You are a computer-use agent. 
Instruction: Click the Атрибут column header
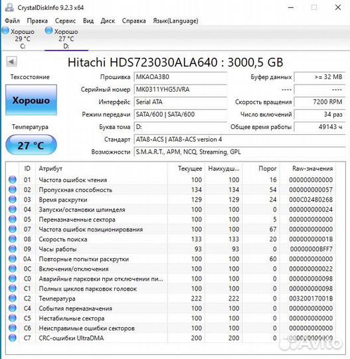(x=102, y=168)
